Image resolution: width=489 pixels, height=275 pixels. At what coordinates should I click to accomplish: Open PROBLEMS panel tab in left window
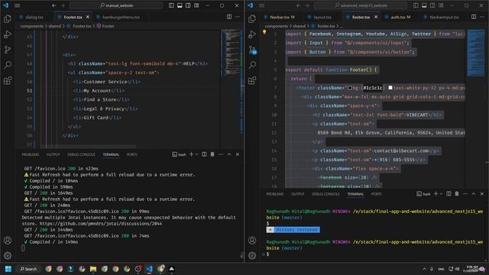(x=31, y=154)
